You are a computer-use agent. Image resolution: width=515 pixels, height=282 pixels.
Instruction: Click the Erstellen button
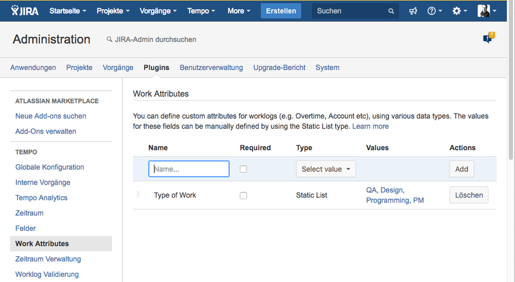tap(281, 11)
